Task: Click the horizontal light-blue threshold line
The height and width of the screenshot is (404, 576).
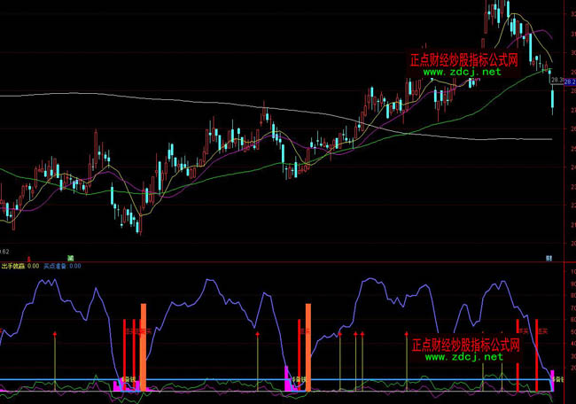Action: [x=222, y=379]
